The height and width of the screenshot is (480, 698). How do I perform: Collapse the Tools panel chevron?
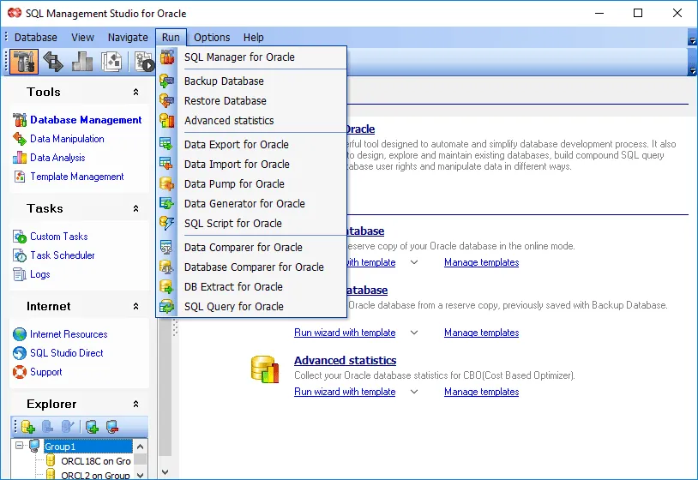pyautogui.click(x=135, y=92)
